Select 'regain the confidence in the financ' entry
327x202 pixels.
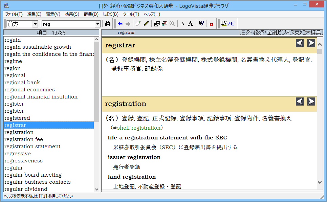coord(49,54)
